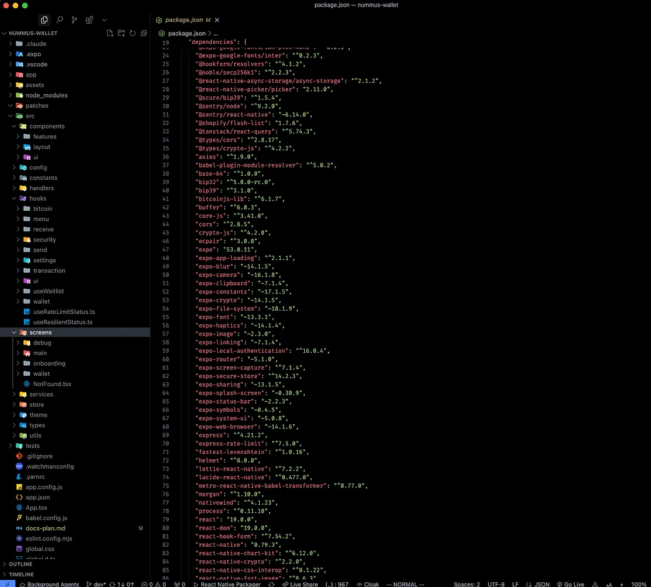
Task: Show forwarded ports indicator
Action: pyautogui.click(x=180, y=584)
